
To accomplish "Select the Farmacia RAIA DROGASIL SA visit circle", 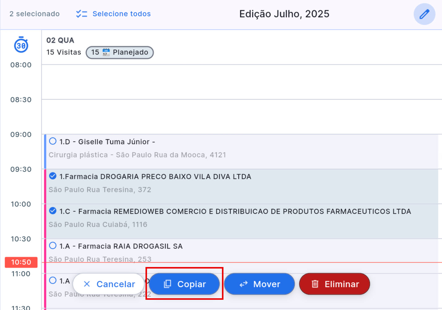I will tap(52, 245).
